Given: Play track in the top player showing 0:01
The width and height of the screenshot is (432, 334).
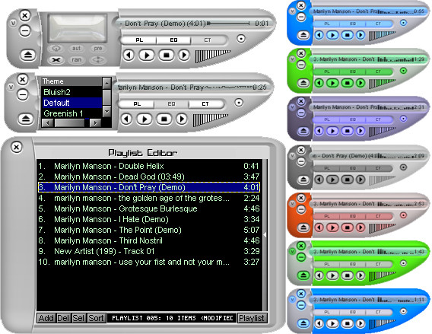Looking at the screenshot, I should [x=147, y=55].
